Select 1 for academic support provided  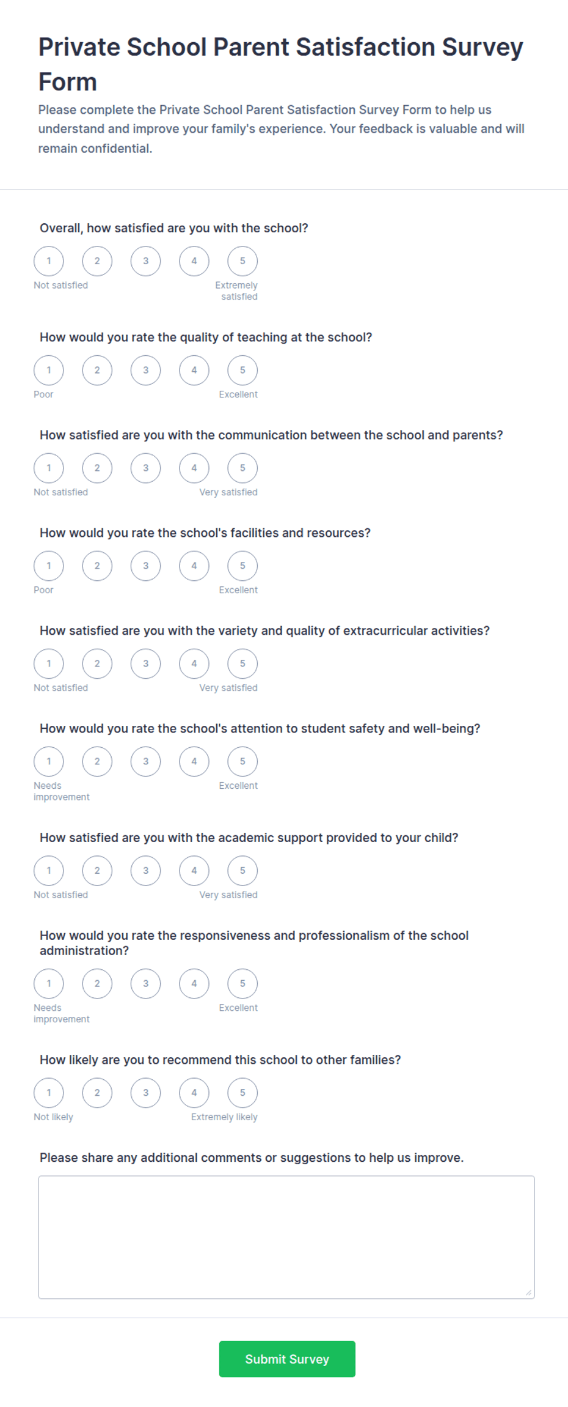[49, 871]
